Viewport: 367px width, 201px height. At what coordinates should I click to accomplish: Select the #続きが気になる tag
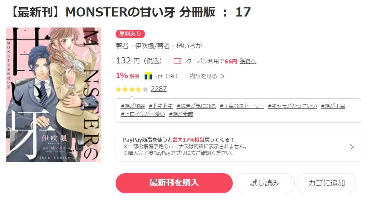(196, 106)
